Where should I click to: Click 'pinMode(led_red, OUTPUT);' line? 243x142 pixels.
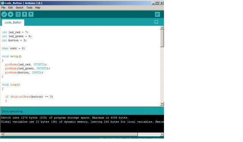(x=26, y=64)
